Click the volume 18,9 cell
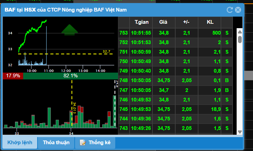This screenshot has height=151, width=253. (x=210, y=109)
